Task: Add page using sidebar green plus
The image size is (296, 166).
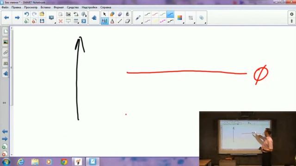Action: point(5,146)
